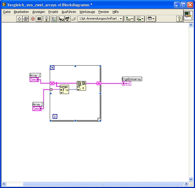Select the Search 1D Array function node
The image size is (195, 188).
coord(64,89)
